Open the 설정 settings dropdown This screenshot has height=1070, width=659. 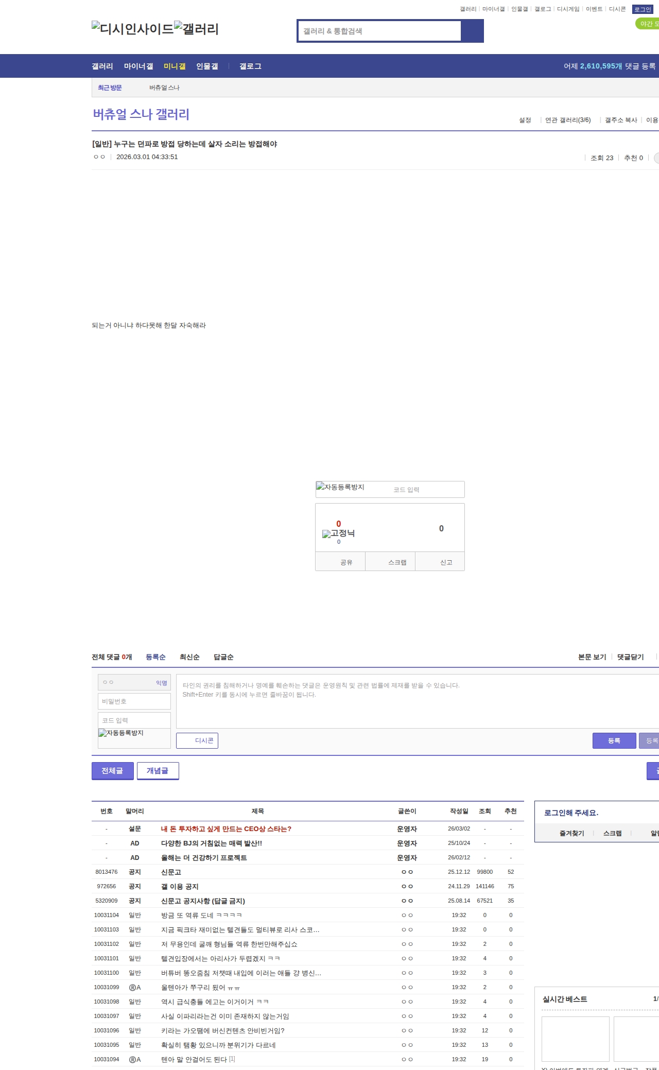click(x=525, y=120)
